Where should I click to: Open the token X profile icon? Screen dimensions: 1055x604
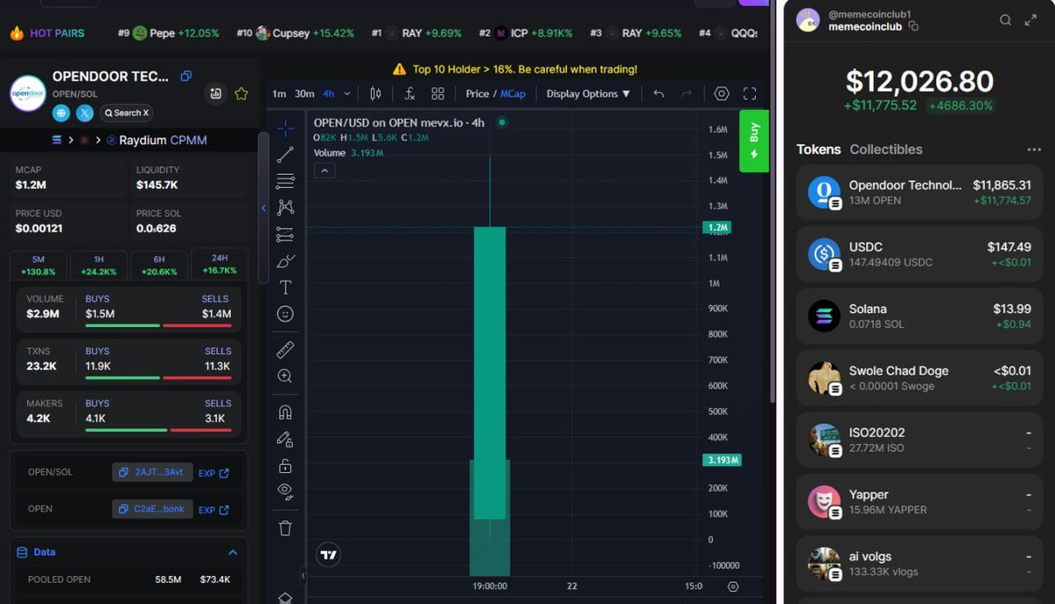click(84, 113)
